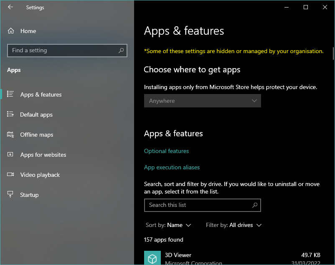
Task: Open the Default apps page
Action: [36, 115]
